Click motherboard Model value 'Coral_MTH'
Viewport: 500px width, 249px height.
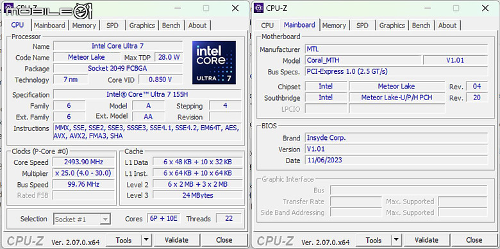click(363, 60)
